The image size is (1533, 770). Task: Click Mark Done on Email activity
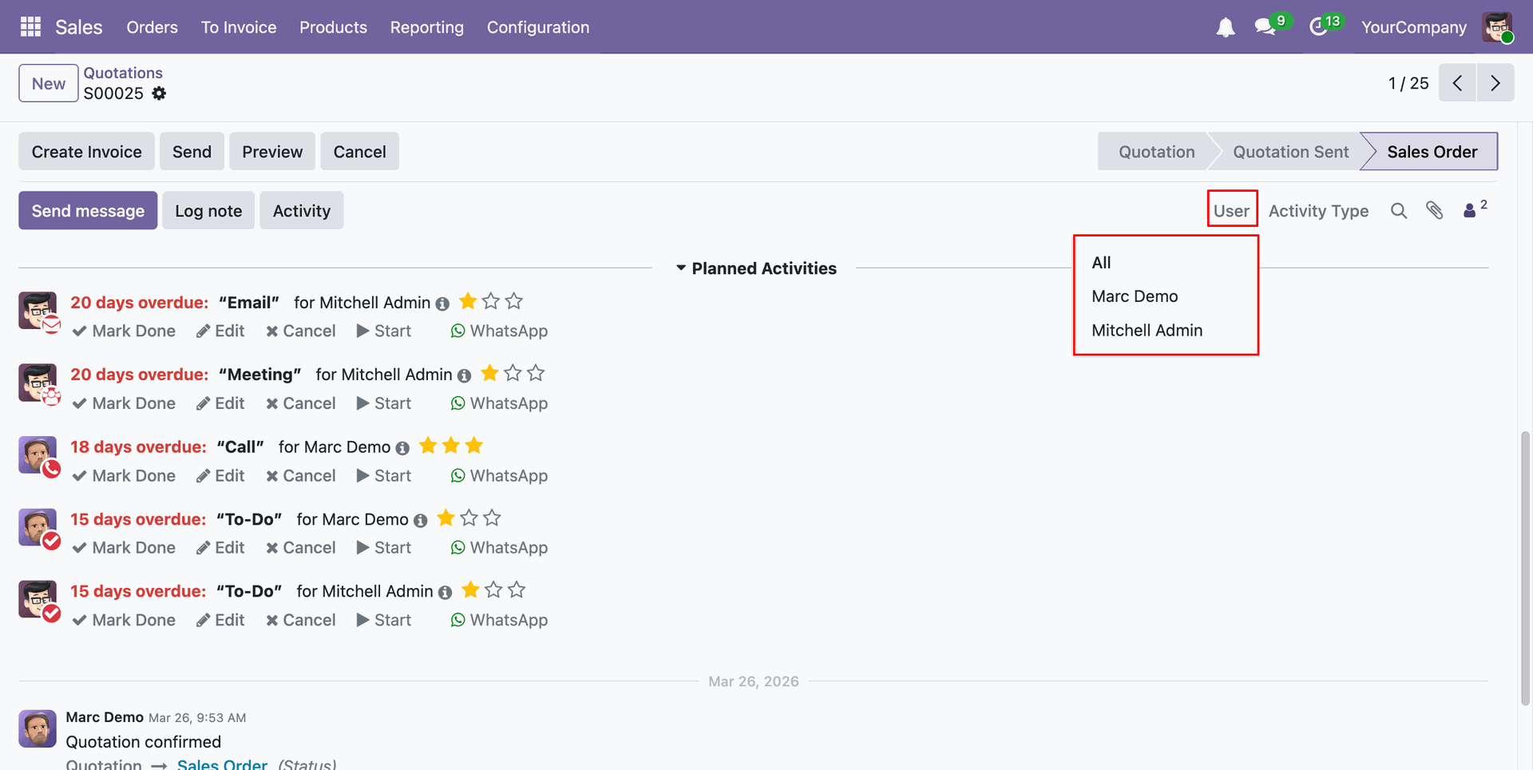pyautogui.click(x=124, y=331)
